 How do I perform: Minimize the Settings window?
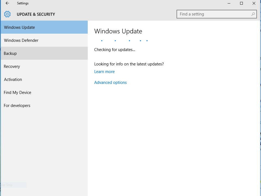[x=229, y=3]
